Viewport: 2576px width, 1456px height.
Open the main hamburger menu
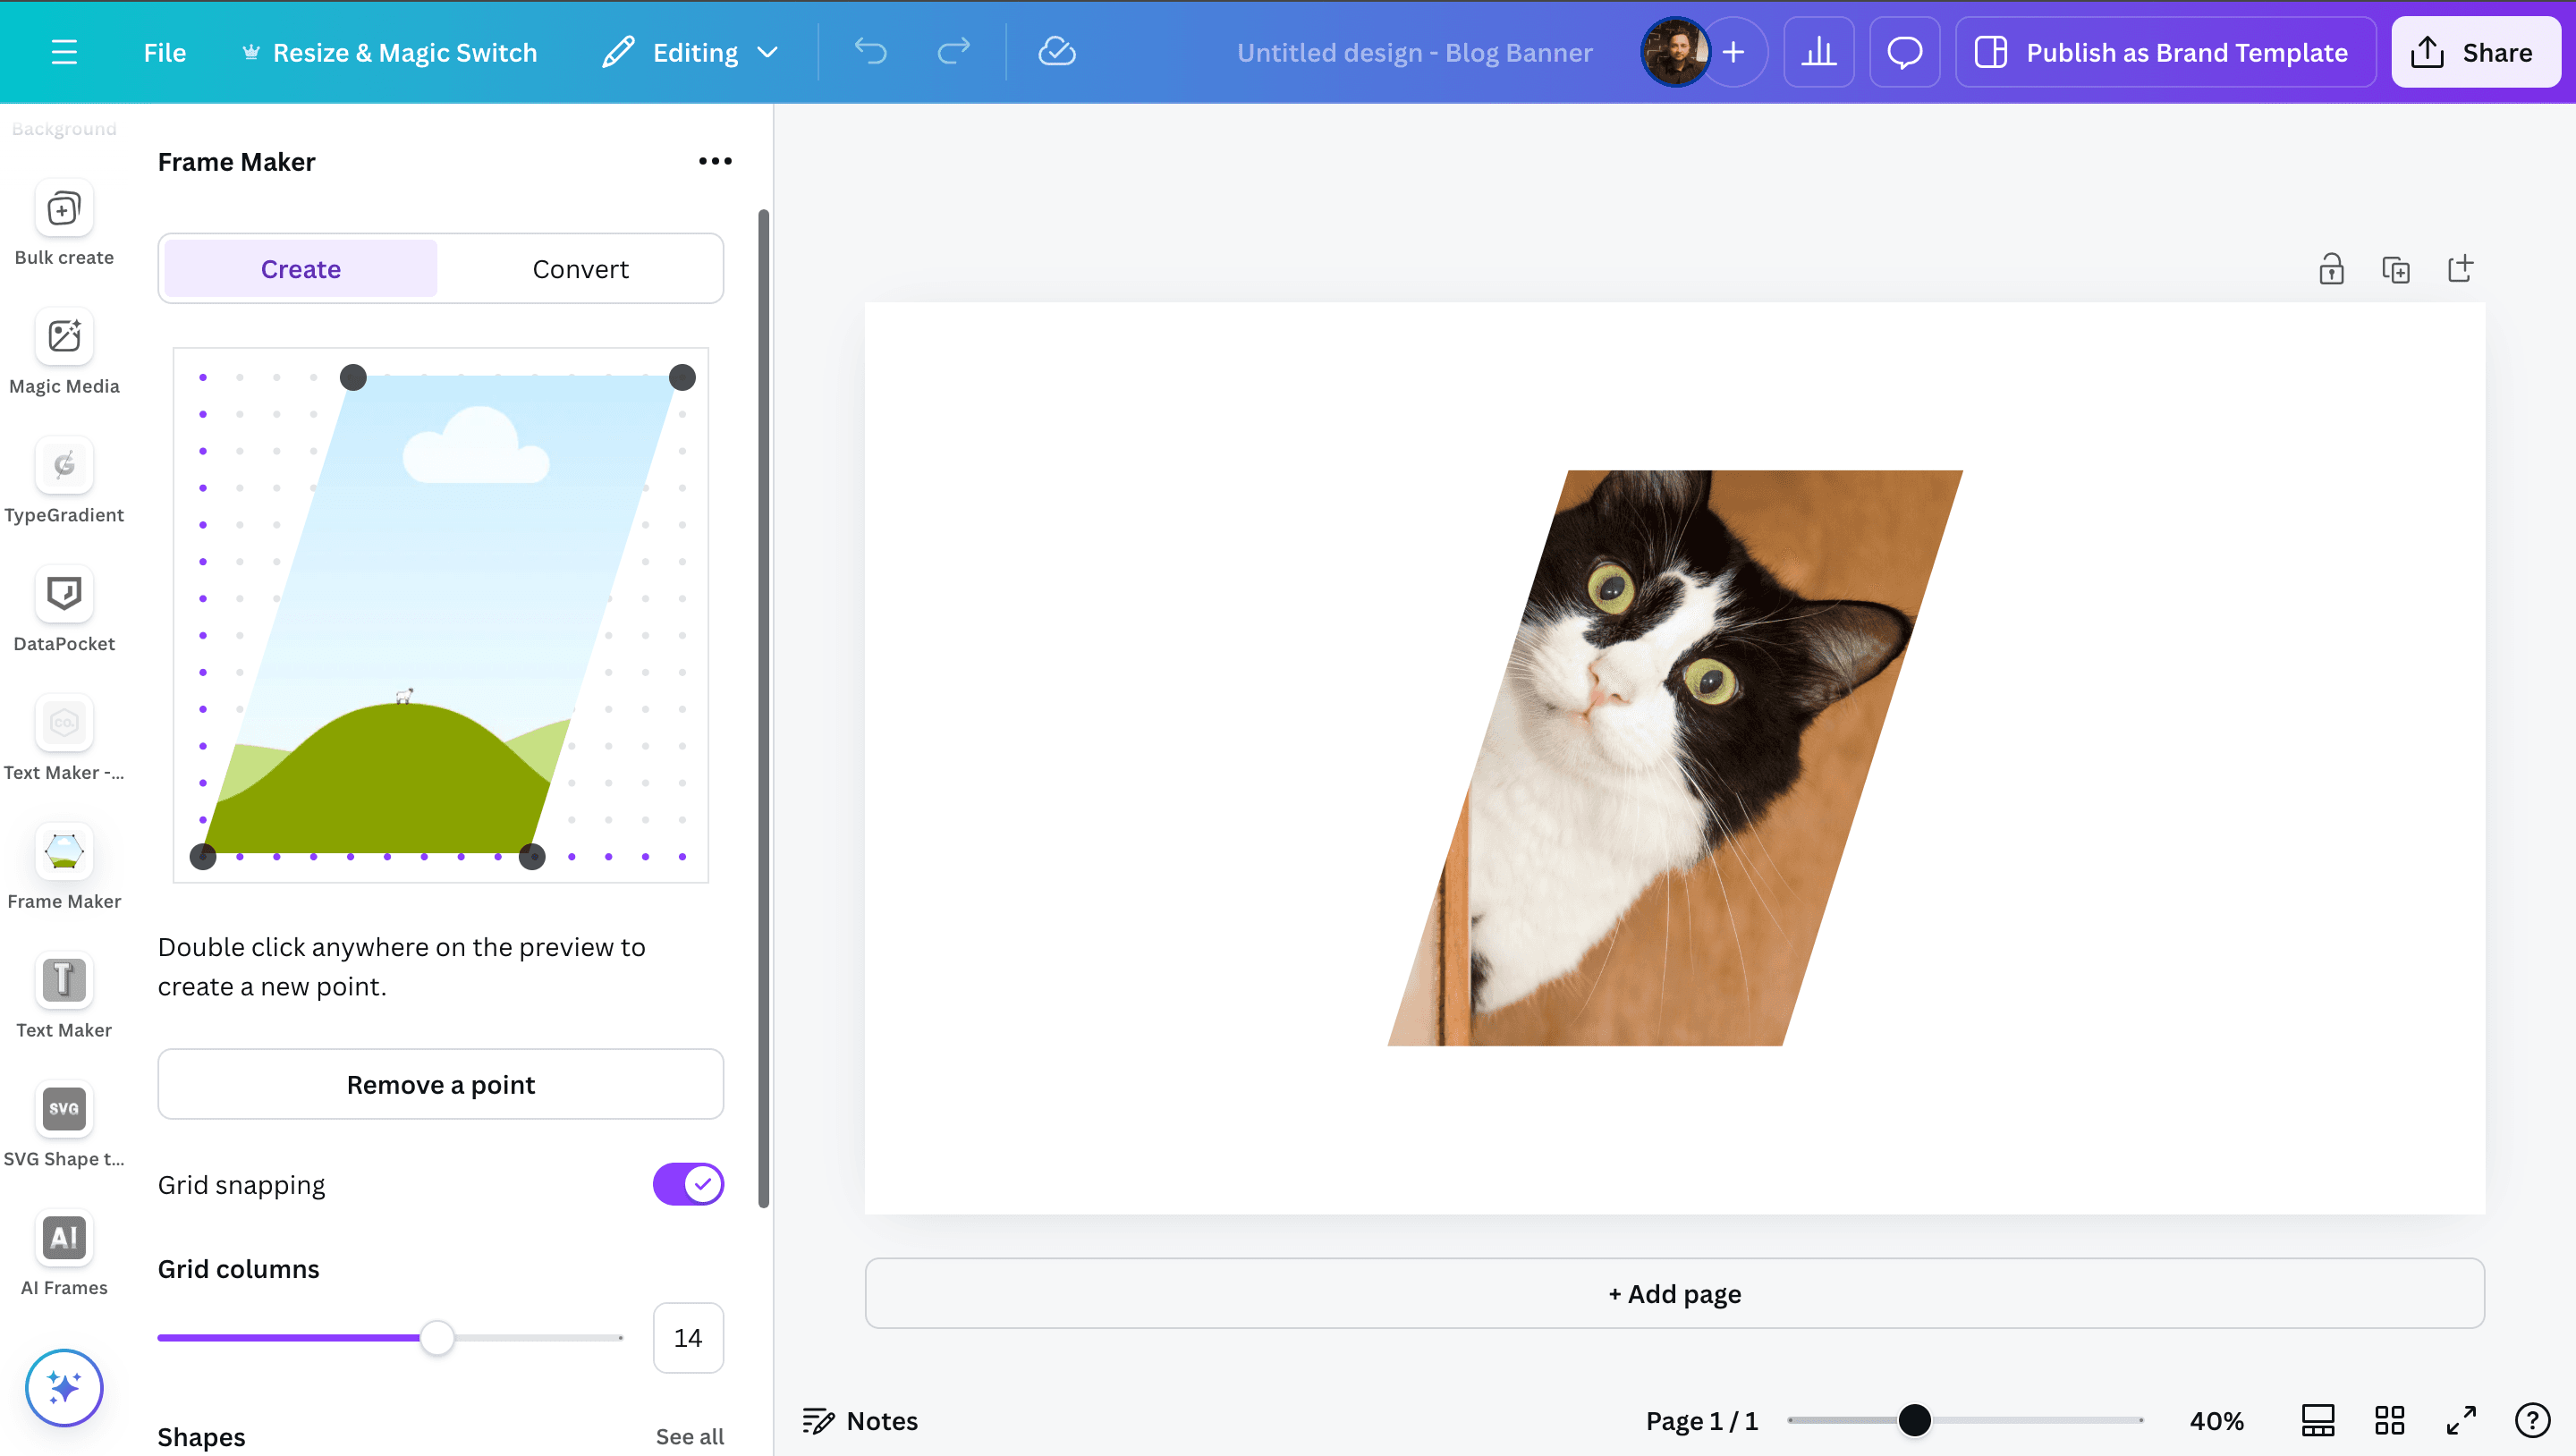(64, 52)
